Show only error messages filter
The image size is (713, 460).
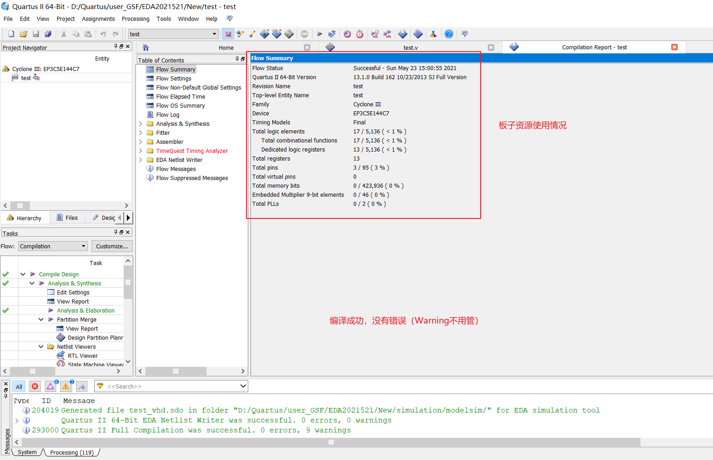pyautogui.click(x=35, y=386)
